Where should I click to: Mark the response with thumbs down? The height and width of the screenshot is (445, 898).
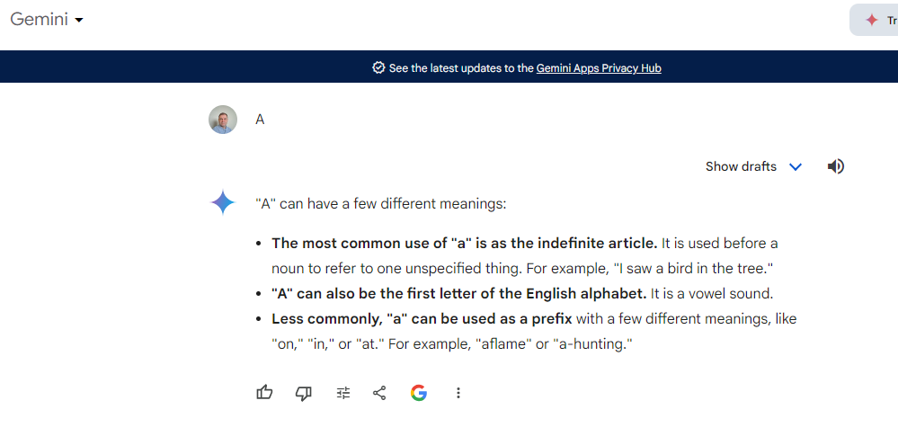(x=304, y=392)
